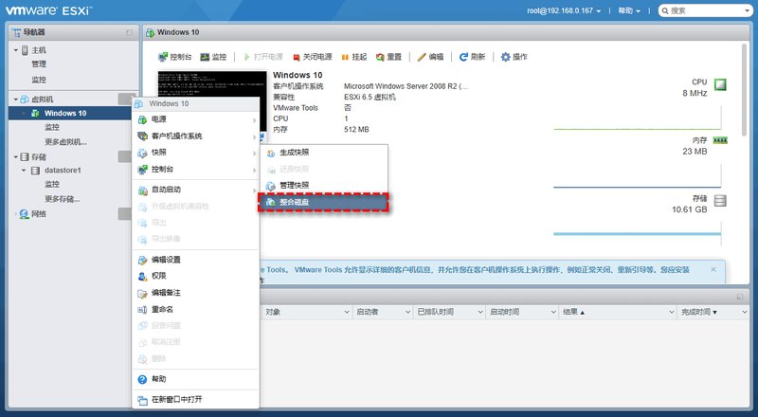The image size is (758, 417).
Task: Open the 控制台 submenu in context menu
Action: tap(196, 170)
